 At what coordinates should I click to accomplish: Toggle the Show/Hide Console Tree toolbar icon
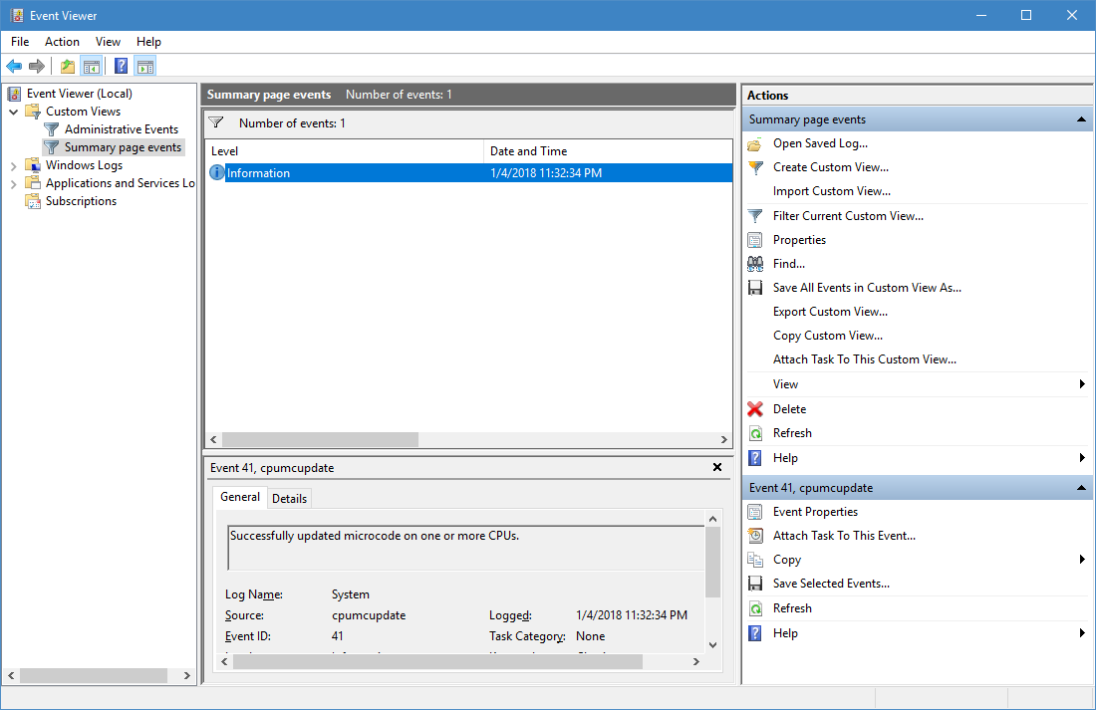click(x=92, y=67)
